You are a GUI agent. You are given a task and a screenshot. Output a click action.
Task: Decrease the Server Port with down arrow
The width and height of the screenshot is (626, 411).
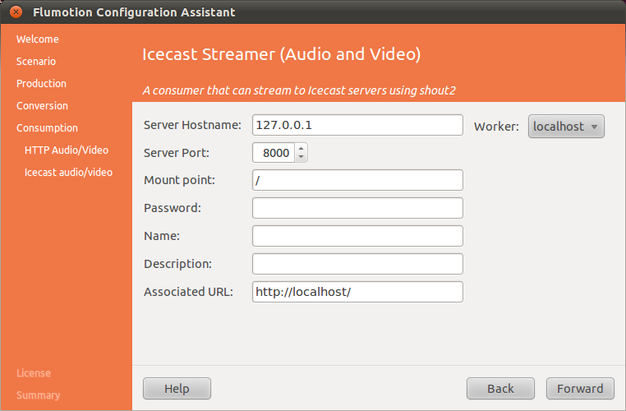[x=301, y=157]
